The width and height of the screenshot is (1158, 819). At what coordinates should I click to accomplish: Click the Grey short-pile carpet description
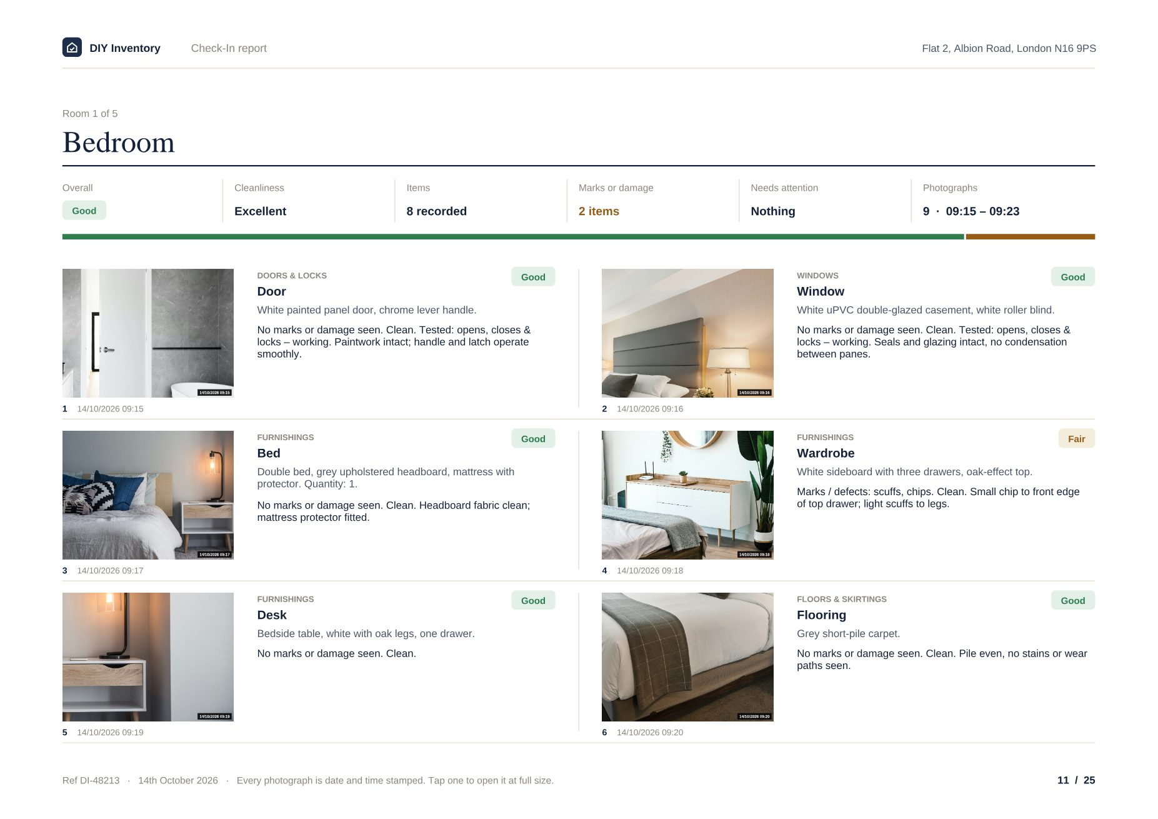click(x=848, y=634)
